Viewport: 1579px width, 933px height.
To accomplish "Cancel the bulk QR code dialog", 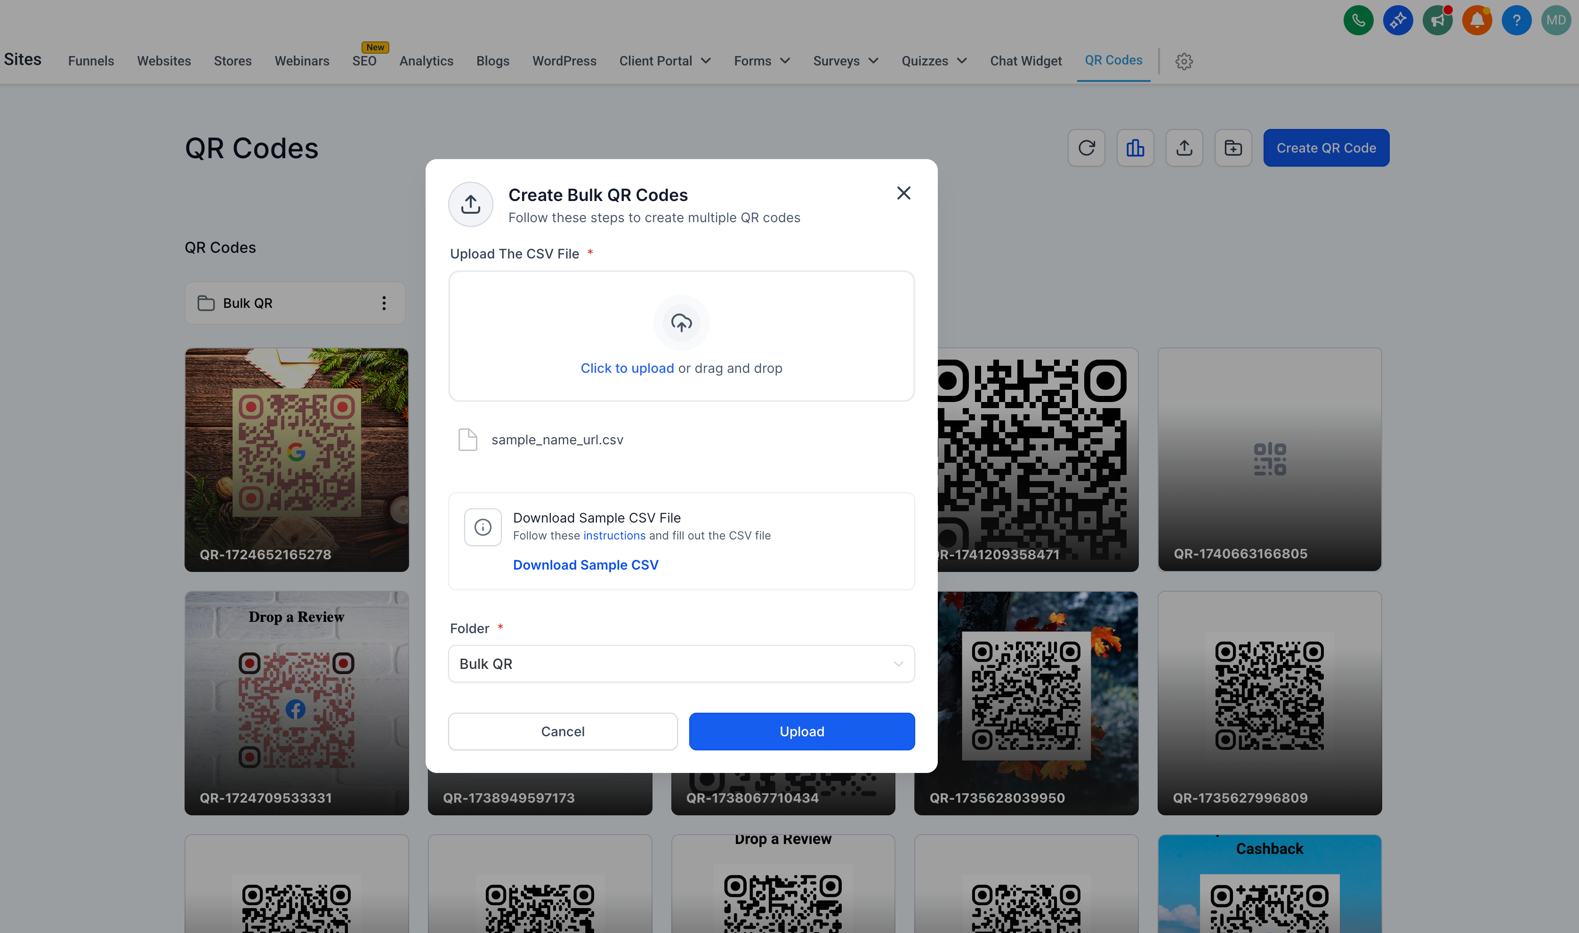I will [x=563, y=731].
